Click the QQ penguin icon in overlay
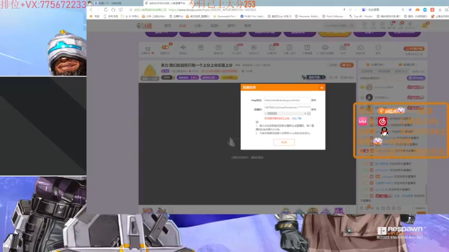 tap(384, 132)
